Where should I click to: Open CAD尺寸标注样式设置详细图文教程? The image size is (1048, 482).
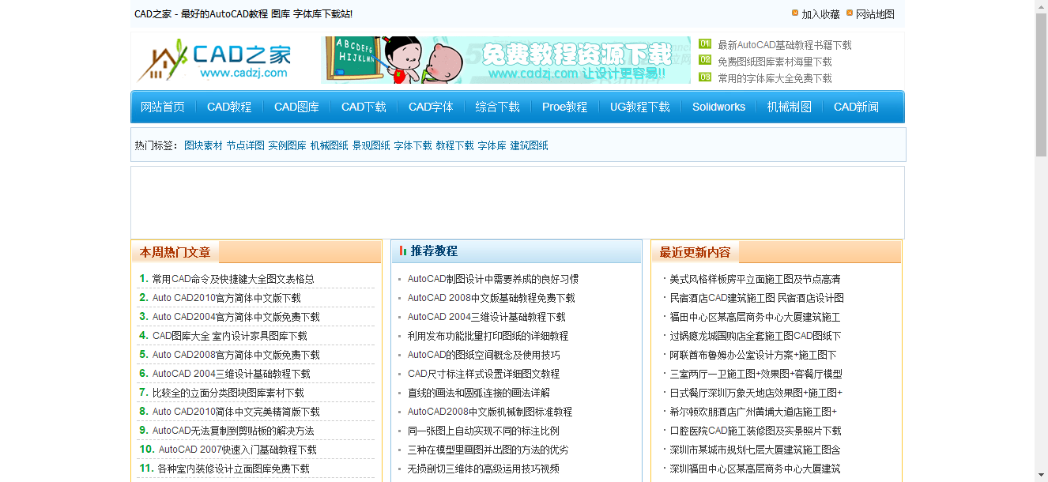coord(484,374)
